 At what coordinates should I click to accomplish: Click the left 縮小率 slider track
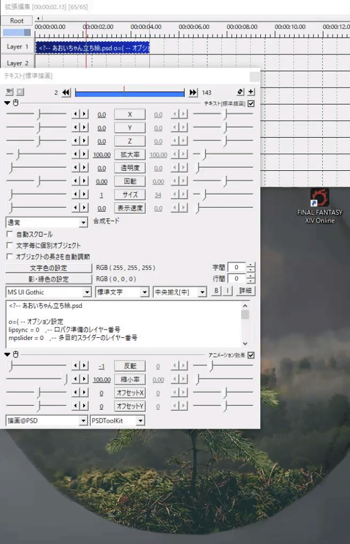pyautogui.click(x=36, y=379)
